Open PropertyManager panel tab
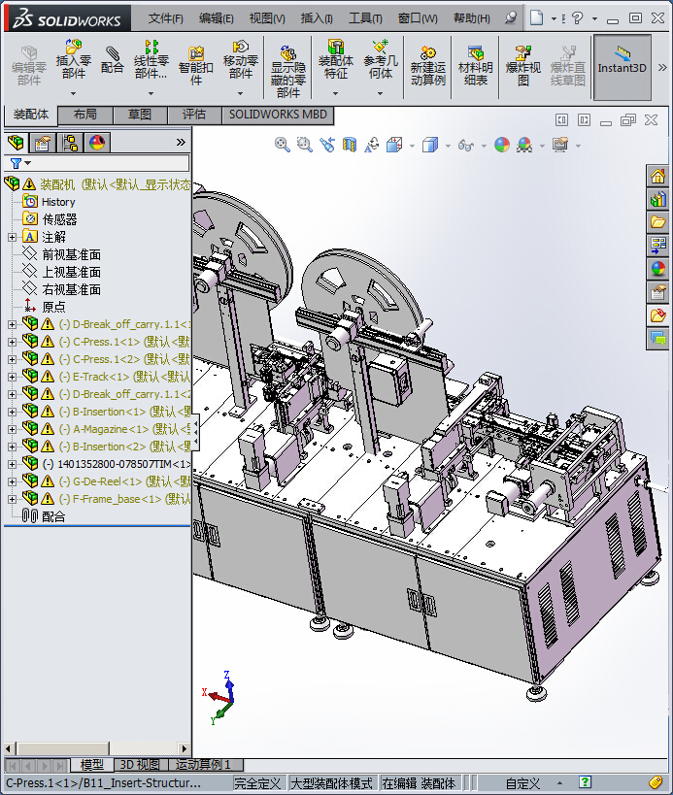This screenshot has width=673, height=795. coord(43,143)
